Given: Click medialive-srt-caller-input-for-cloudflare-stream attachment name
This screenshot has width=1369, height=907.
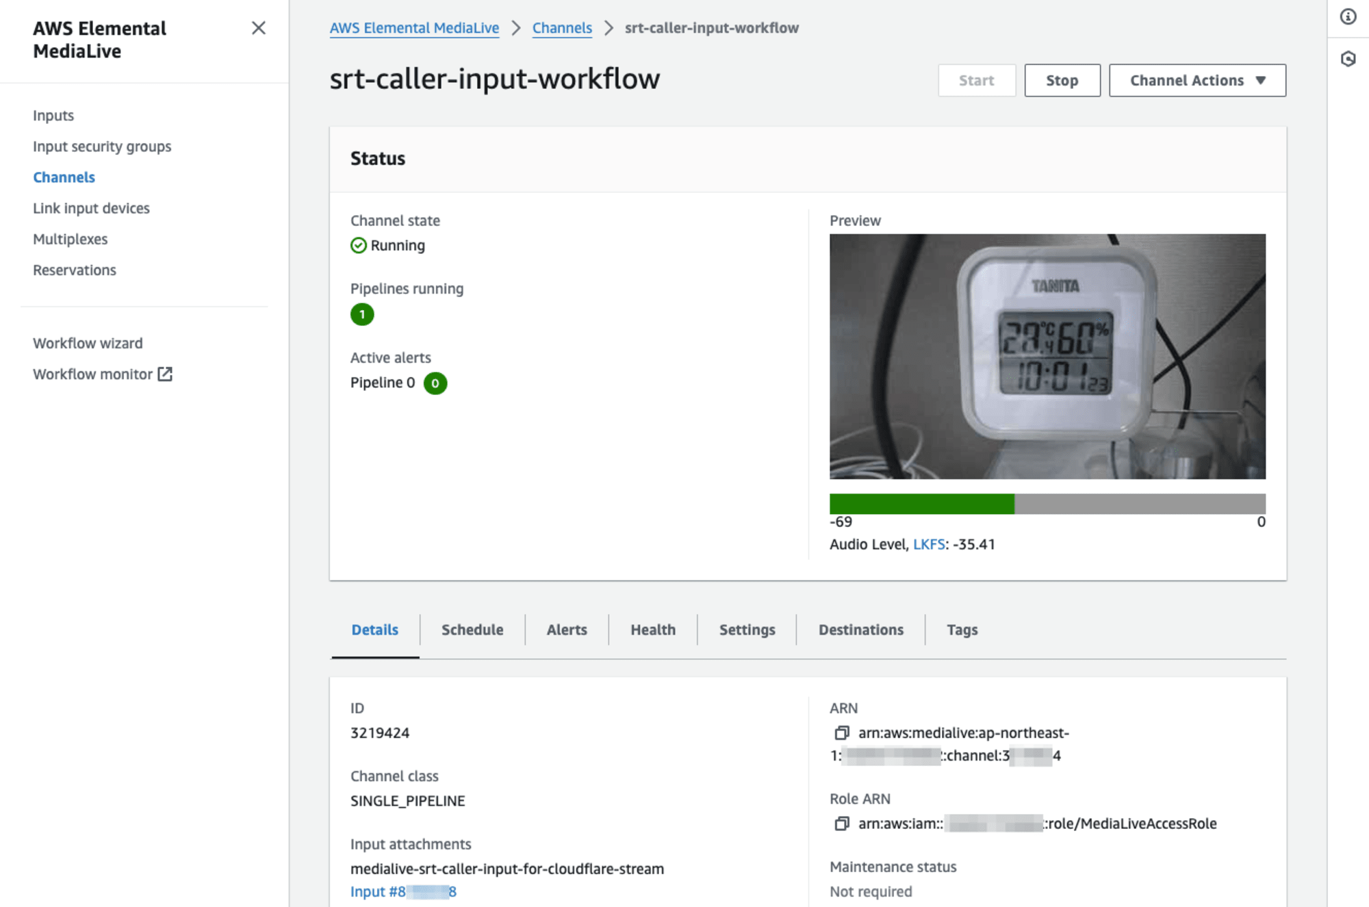Looking at the screenshot, I should 507,869.
